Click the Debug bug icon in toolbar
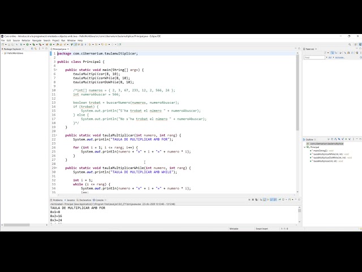This screenshot has height=272, width=362. [21, 44]
